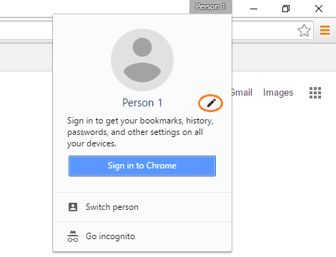The width and height of the screenshot is (336, 257).
Task: Click the empty tab strip area
Action: [95, 9]
